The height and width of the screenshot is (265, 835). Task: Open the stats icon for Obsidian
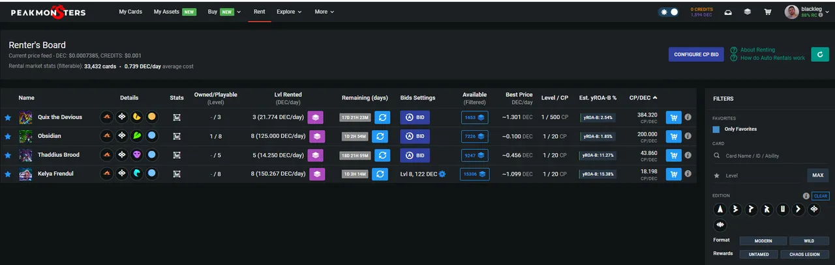coord(177,136)
